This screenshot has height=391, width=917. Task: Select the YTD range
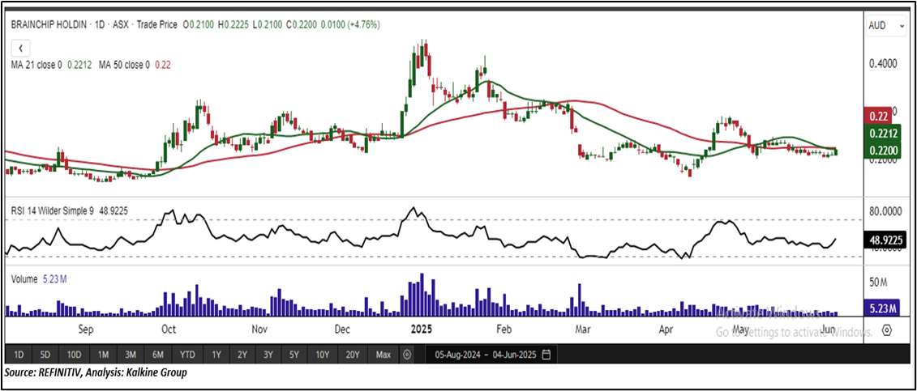pyautogui.click(x=188, y=355)
